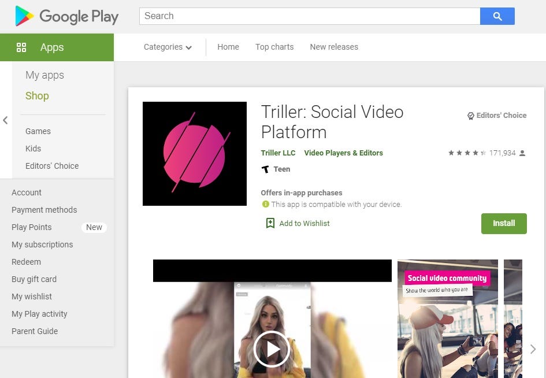Open Editors' Choice in sidebar
The height and width of the screenshot is (378, 546).
pyautogui.click(x=52, y=166)
